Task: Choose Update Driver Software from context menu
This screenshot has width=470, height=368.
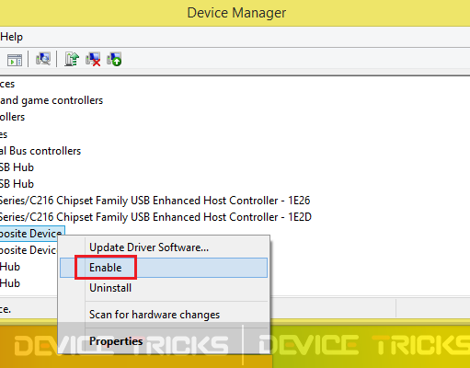Action: coord(149,247)
